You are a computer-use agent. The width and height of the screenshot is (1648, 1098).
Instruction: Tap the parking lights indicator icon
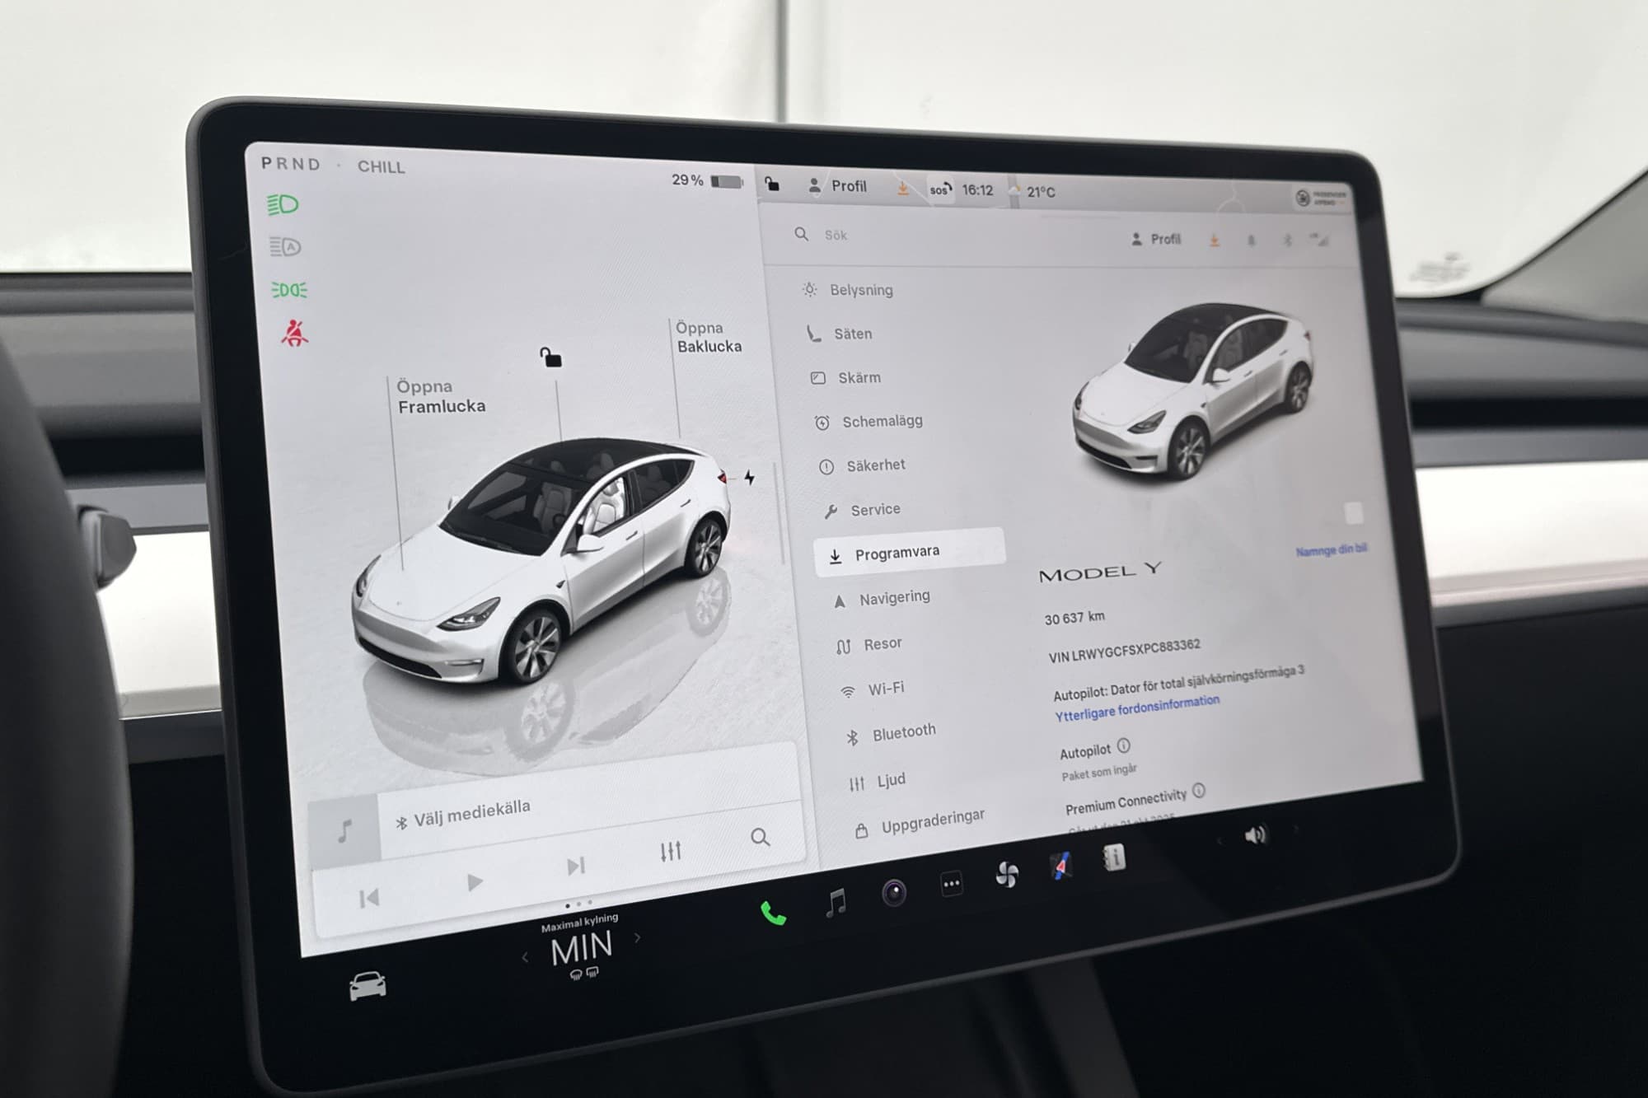click(288, 289)
